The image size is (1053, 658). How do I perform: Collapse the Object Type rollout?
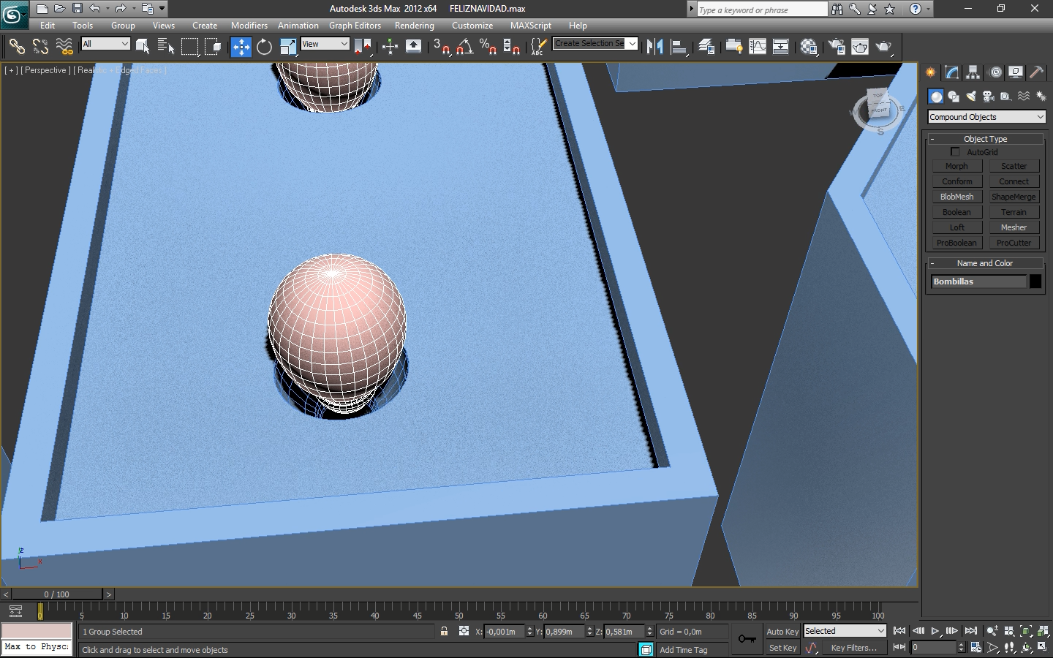985,139
